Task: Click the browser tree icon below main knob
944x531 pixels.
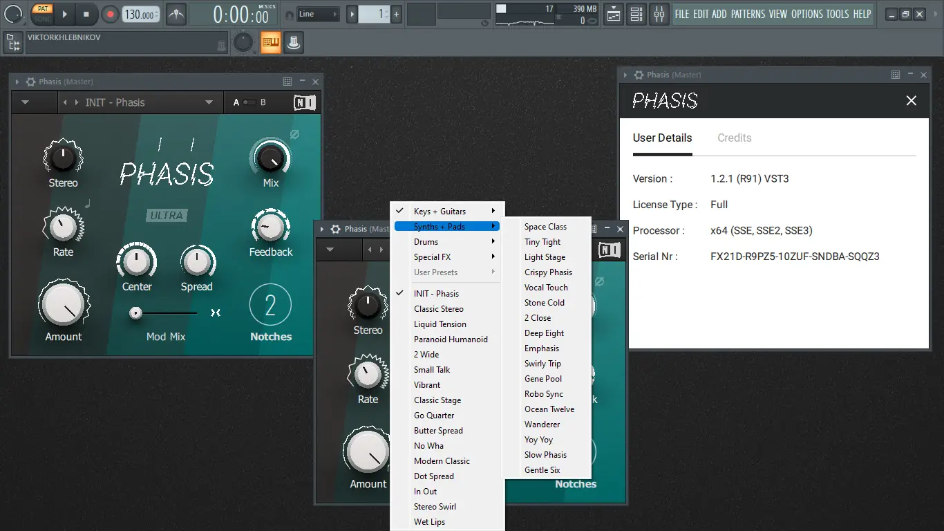Action: coord(13,43)
